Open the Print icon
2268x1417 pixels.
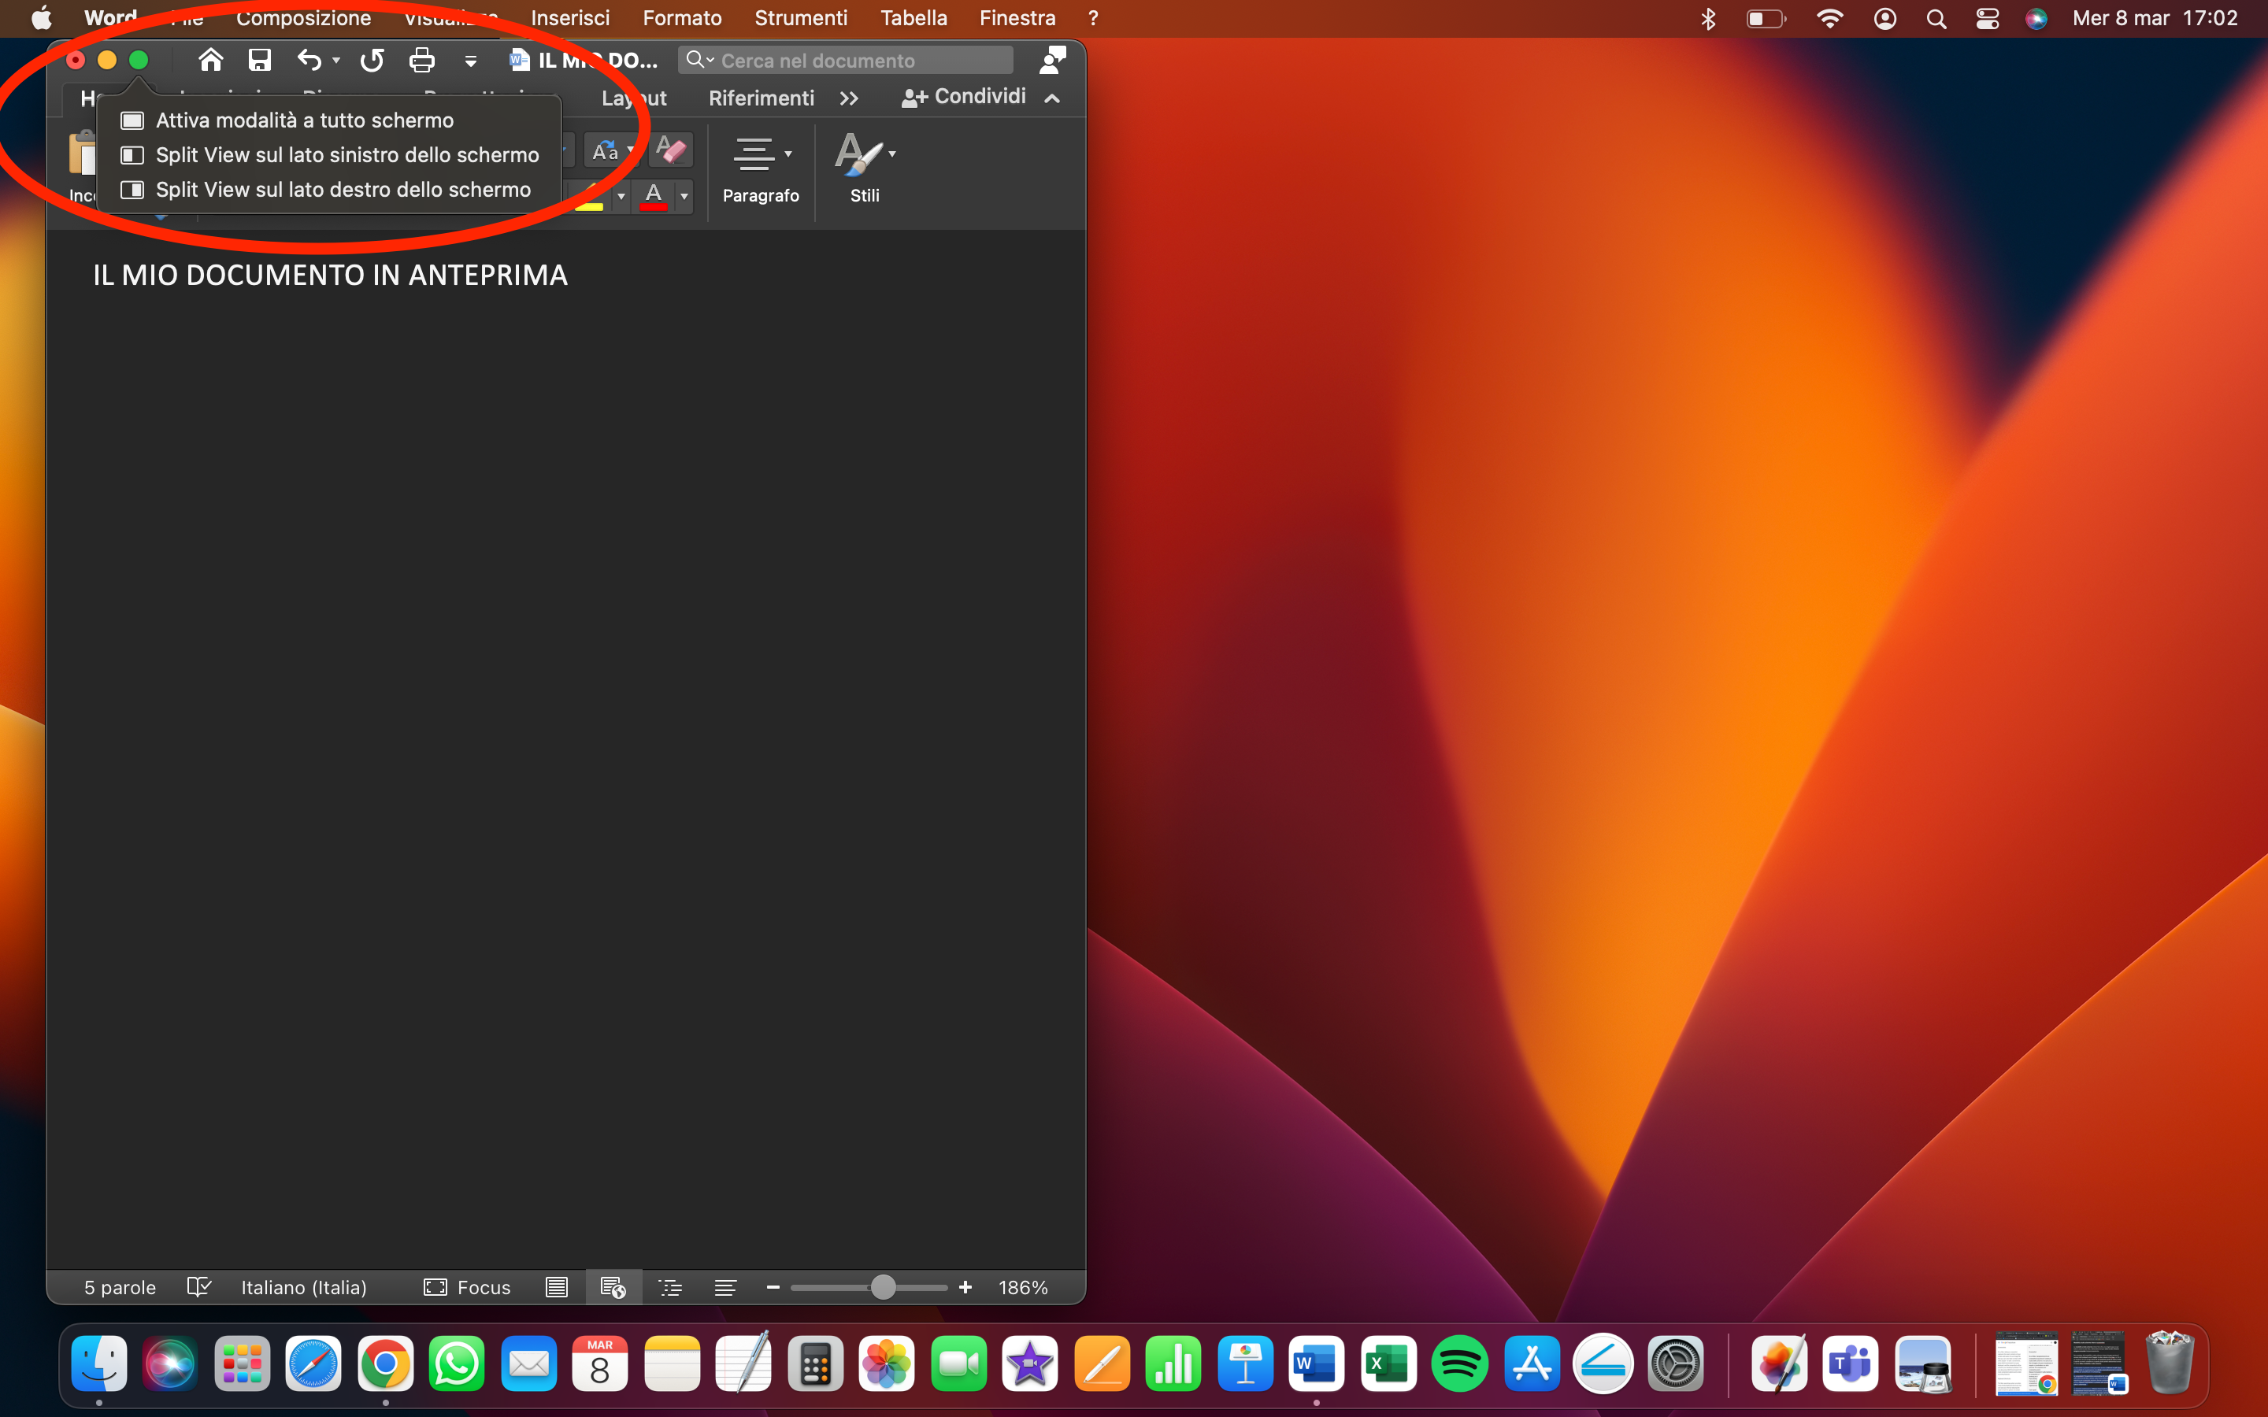423,59
